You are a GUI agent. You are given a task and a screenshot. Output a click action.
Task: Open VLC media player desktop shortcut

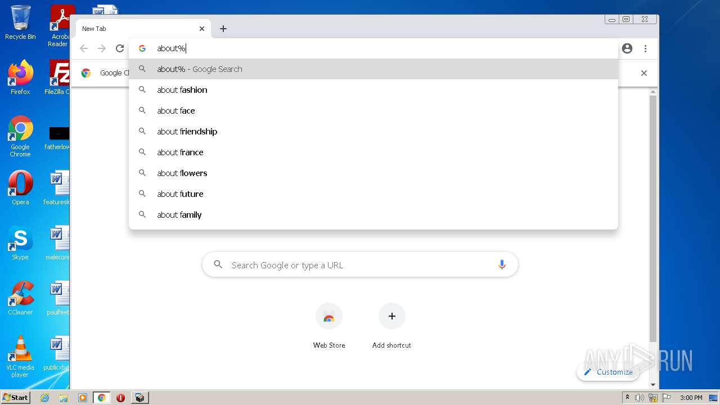(20, 357)
